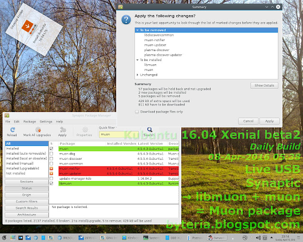The height and width of the screenshot is (242, 303).
Task: Select Installed (manual) filter
Action: point(27,164)
